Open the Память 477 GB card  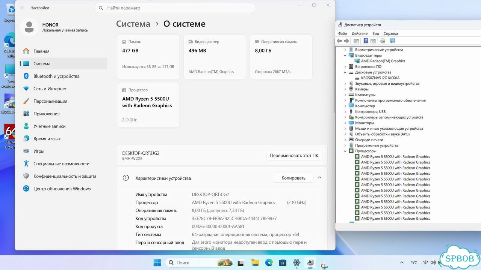pyautogui.click(x=148, y=57)
